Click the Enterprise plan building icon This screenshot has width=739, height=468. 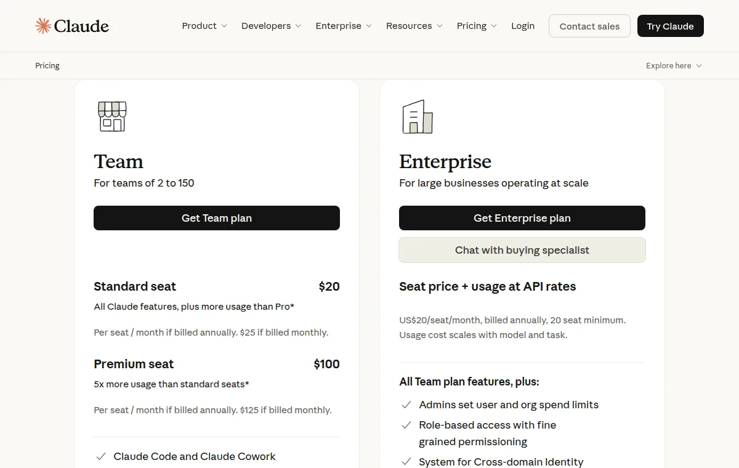[418, 116]
